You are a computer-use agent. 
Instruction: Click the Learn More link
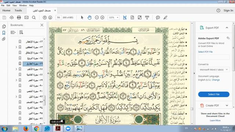(x=215, y=120)
